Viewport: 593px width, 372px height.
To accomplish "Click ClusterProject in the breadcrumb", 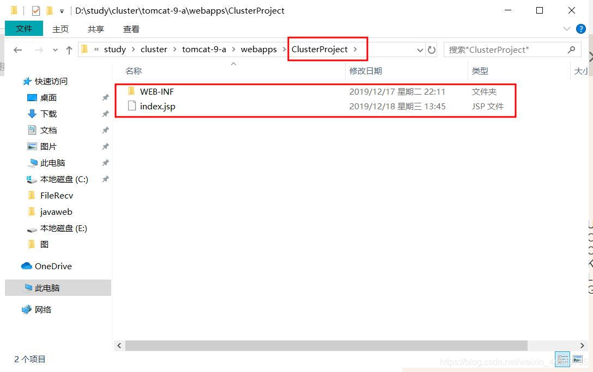I will [x=319, y=49].
